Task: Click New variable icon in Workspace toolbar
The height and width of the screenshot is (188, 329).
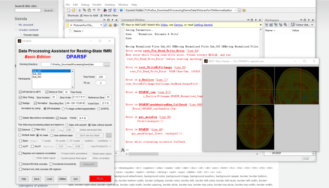Action: coord(267,25)
